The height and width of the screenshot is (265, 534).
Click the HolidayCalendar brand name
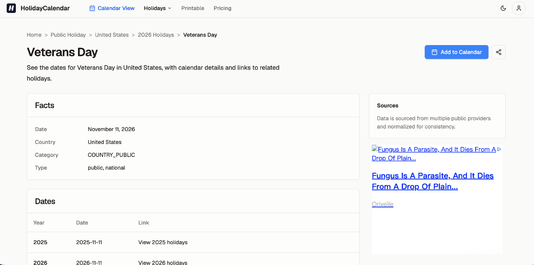[45, 8]
